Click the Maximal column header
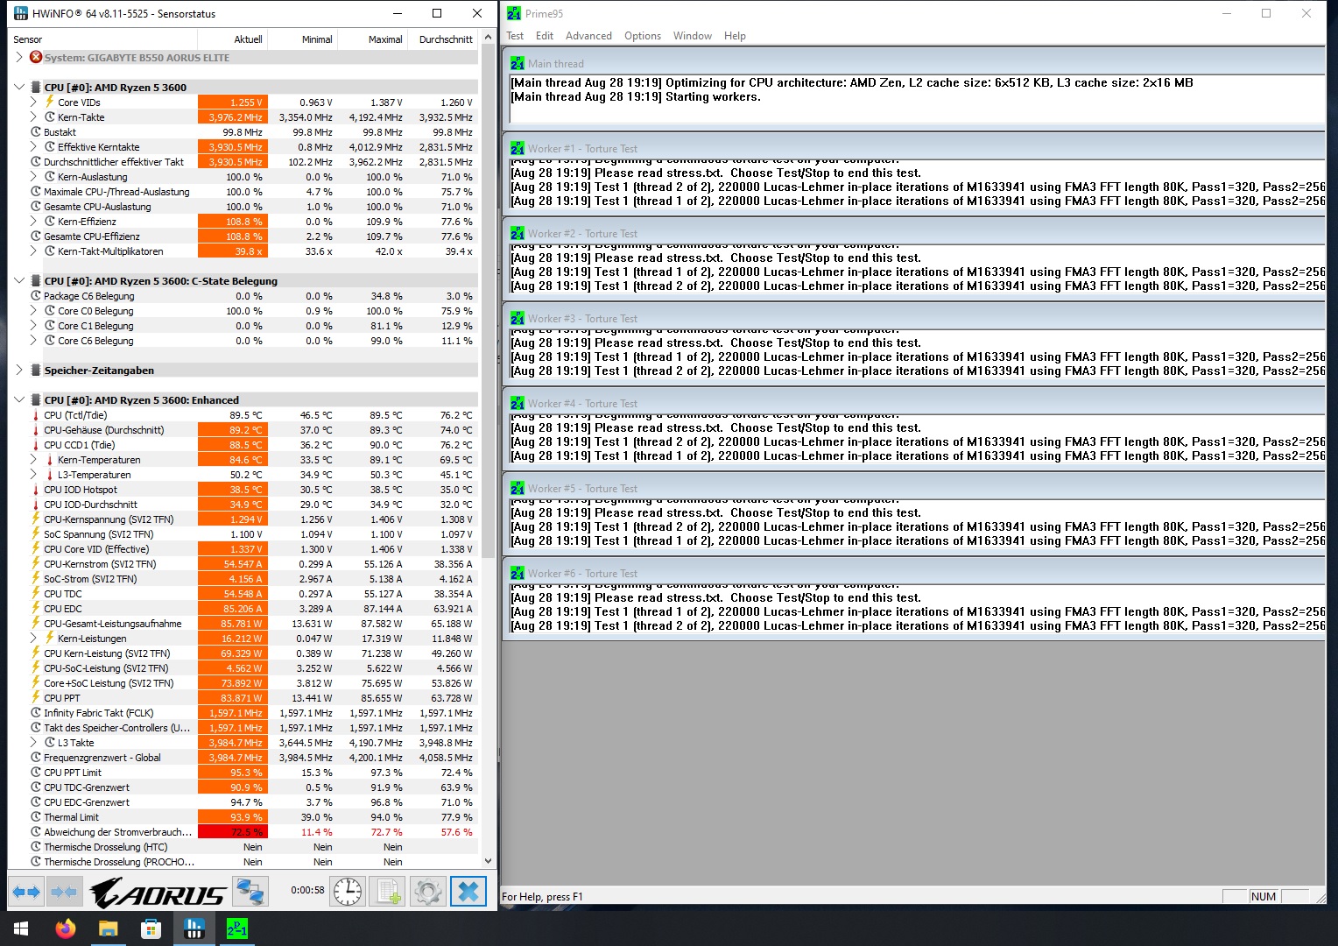 [x=372, y=39]
